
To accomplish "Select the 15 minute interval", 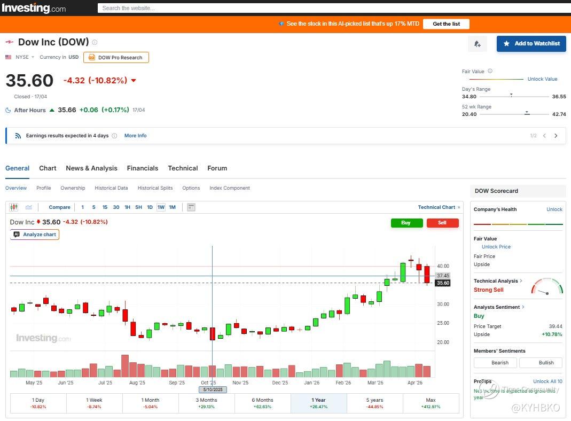I will [x=105, y=207].
